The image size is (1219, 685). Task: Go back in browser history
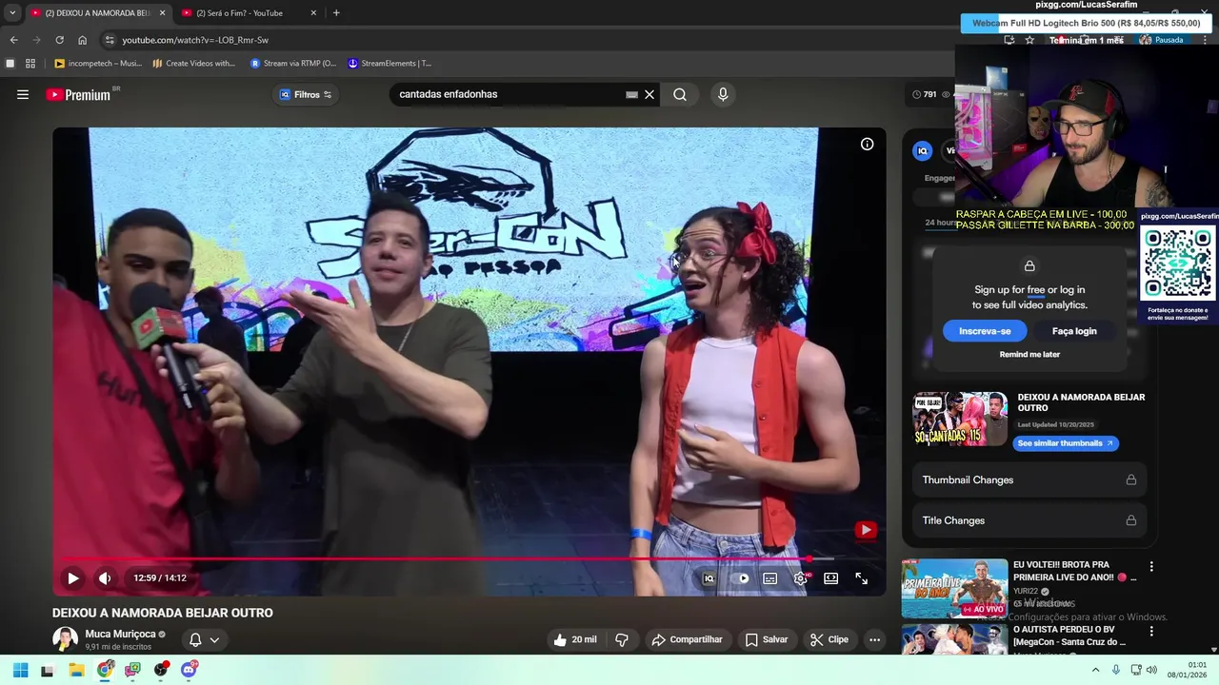pyautogui.click(x=13, y=40)
